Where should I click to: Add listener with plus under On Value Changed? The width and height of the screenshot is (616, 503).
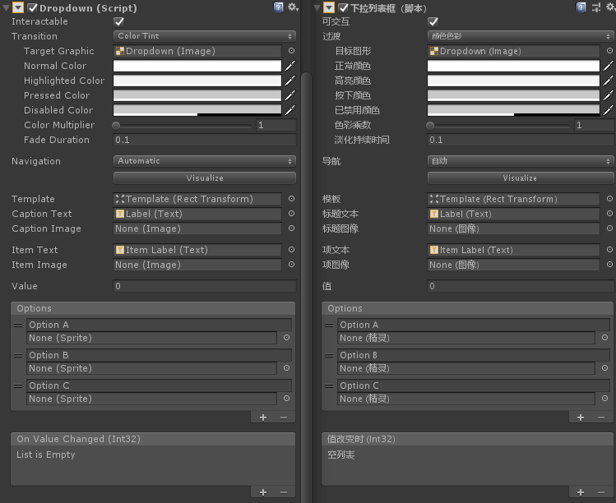click(x=263, y=492)
